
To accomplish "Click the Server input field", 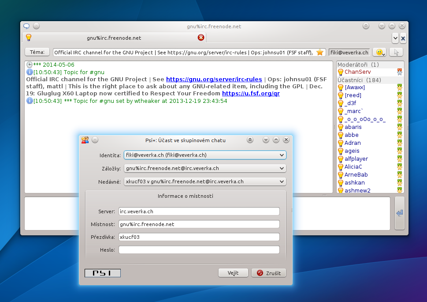I will point(199,211).
